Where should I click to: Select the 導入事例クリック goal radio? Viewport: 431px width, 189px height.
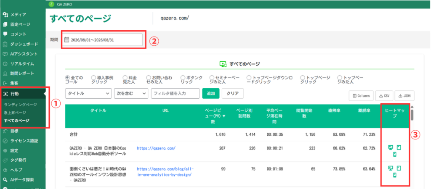[x=93, y=78]
